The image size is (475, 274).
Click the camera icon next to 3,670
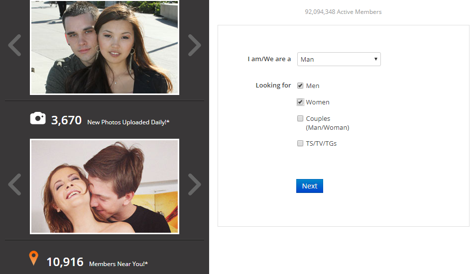(38, 118)
